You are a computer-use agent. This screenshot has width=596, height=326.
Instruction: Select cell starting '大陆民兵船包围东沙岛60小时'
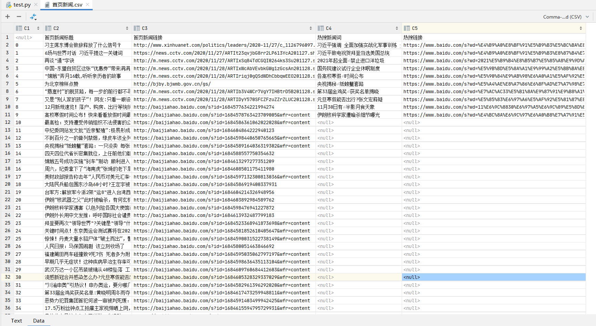[87, 184]
